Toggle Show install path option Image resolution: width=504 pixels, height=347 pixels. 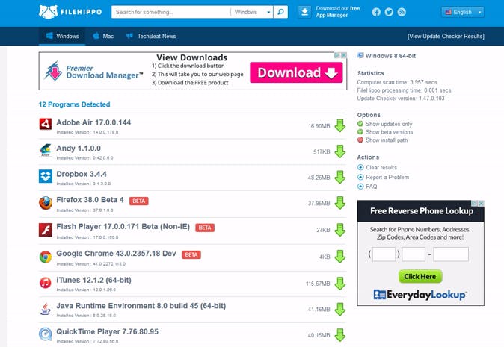pos(383,140)
